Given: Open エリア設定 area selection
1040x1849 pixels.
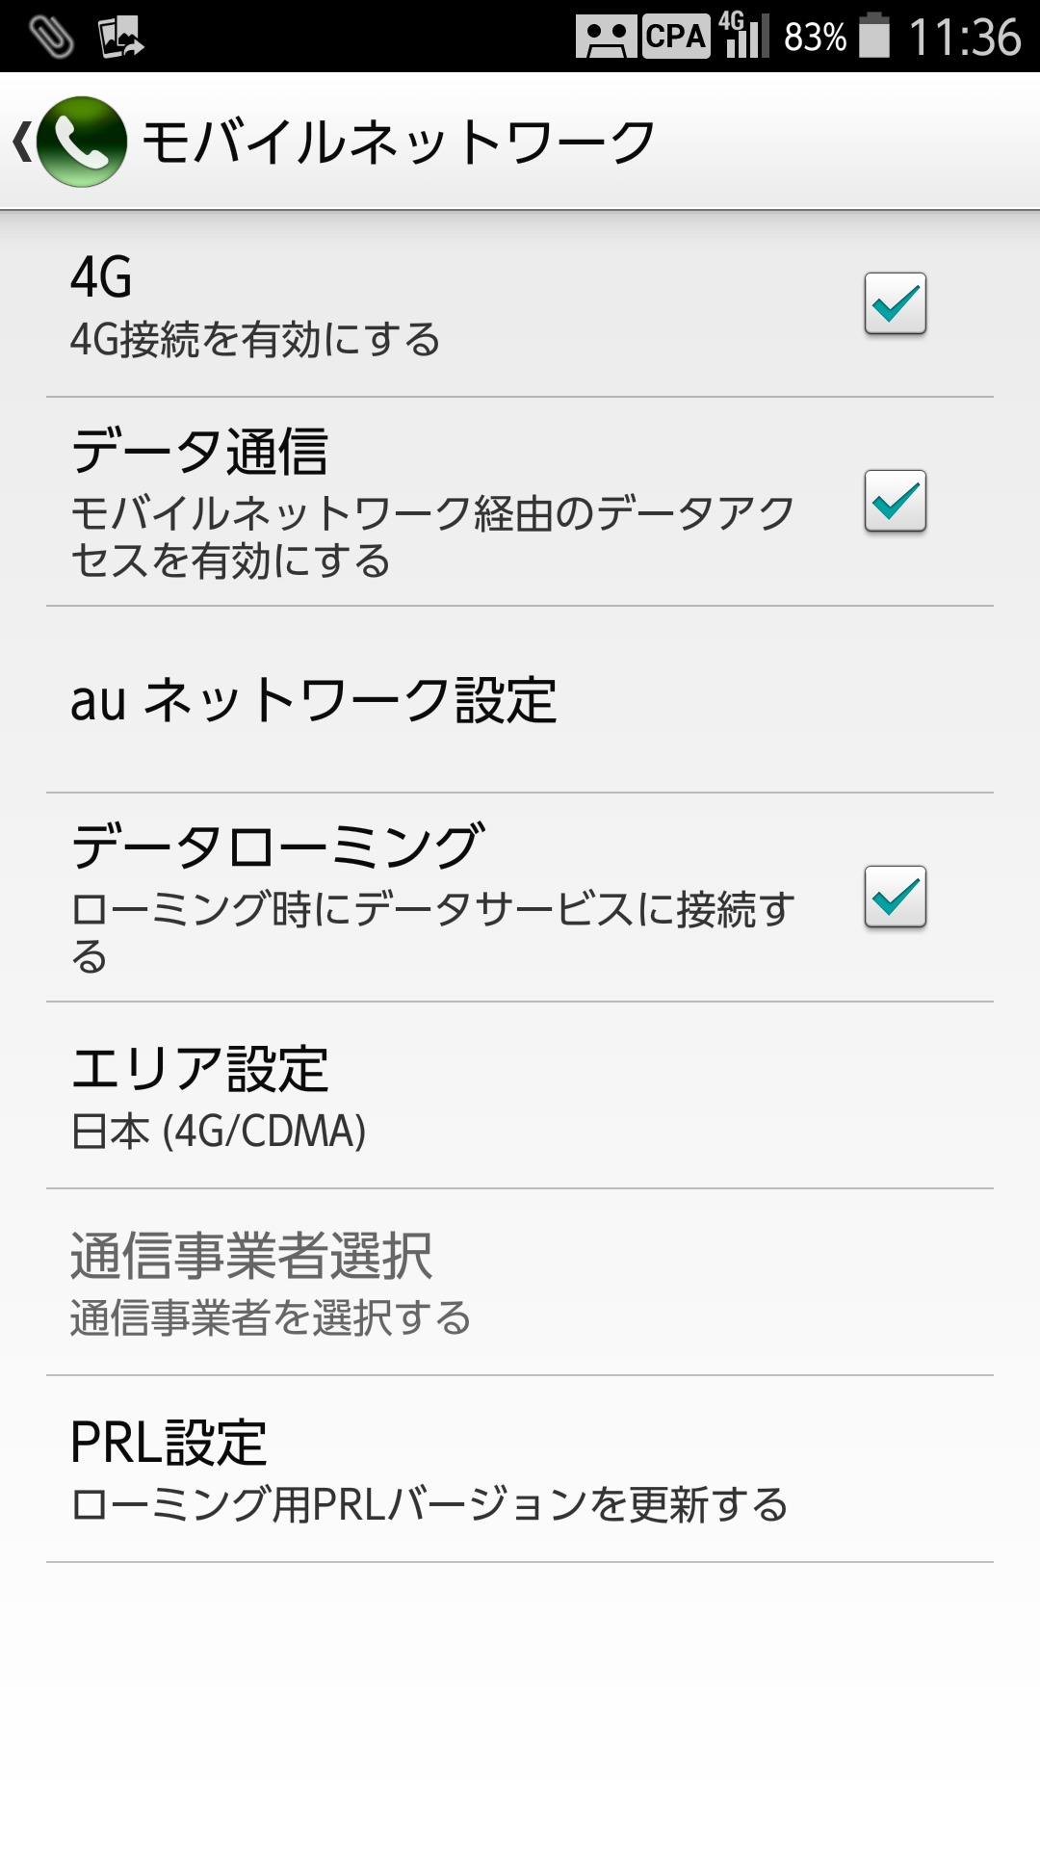Looking at the screenshot, I should [520, 1096].
